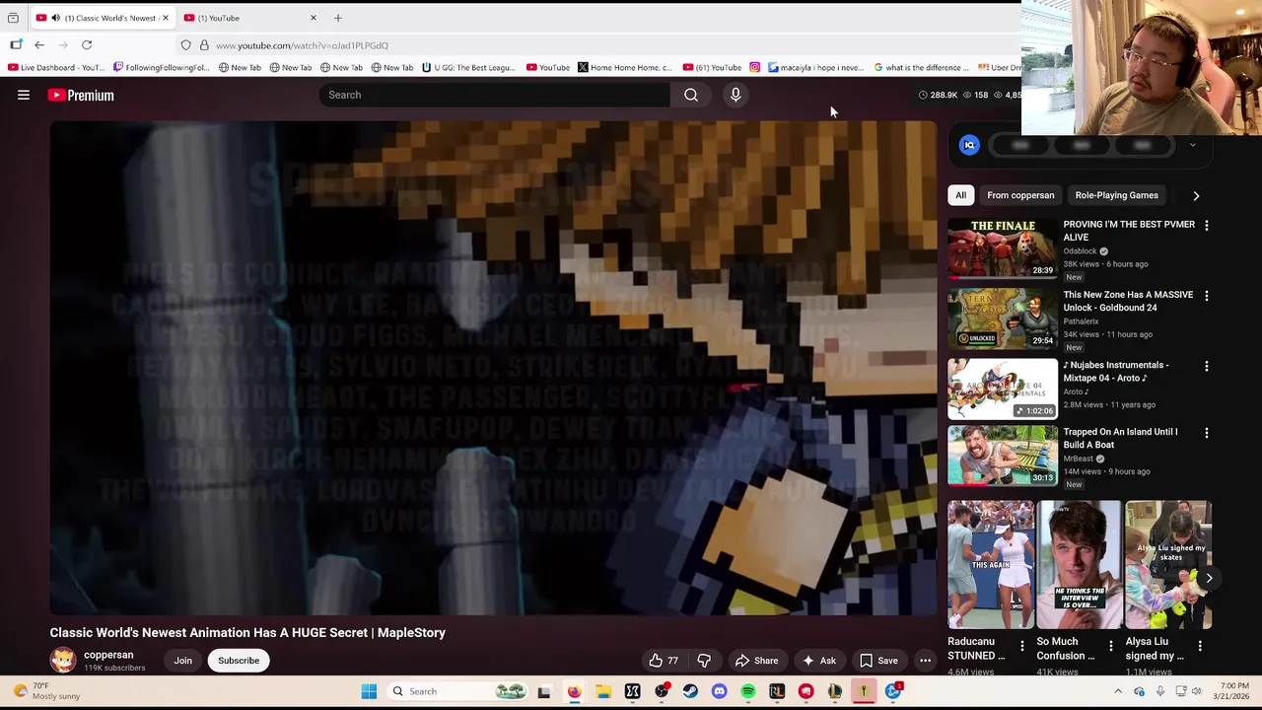
Task: Open a new browser tab with plus
Action: coord(338,18)
